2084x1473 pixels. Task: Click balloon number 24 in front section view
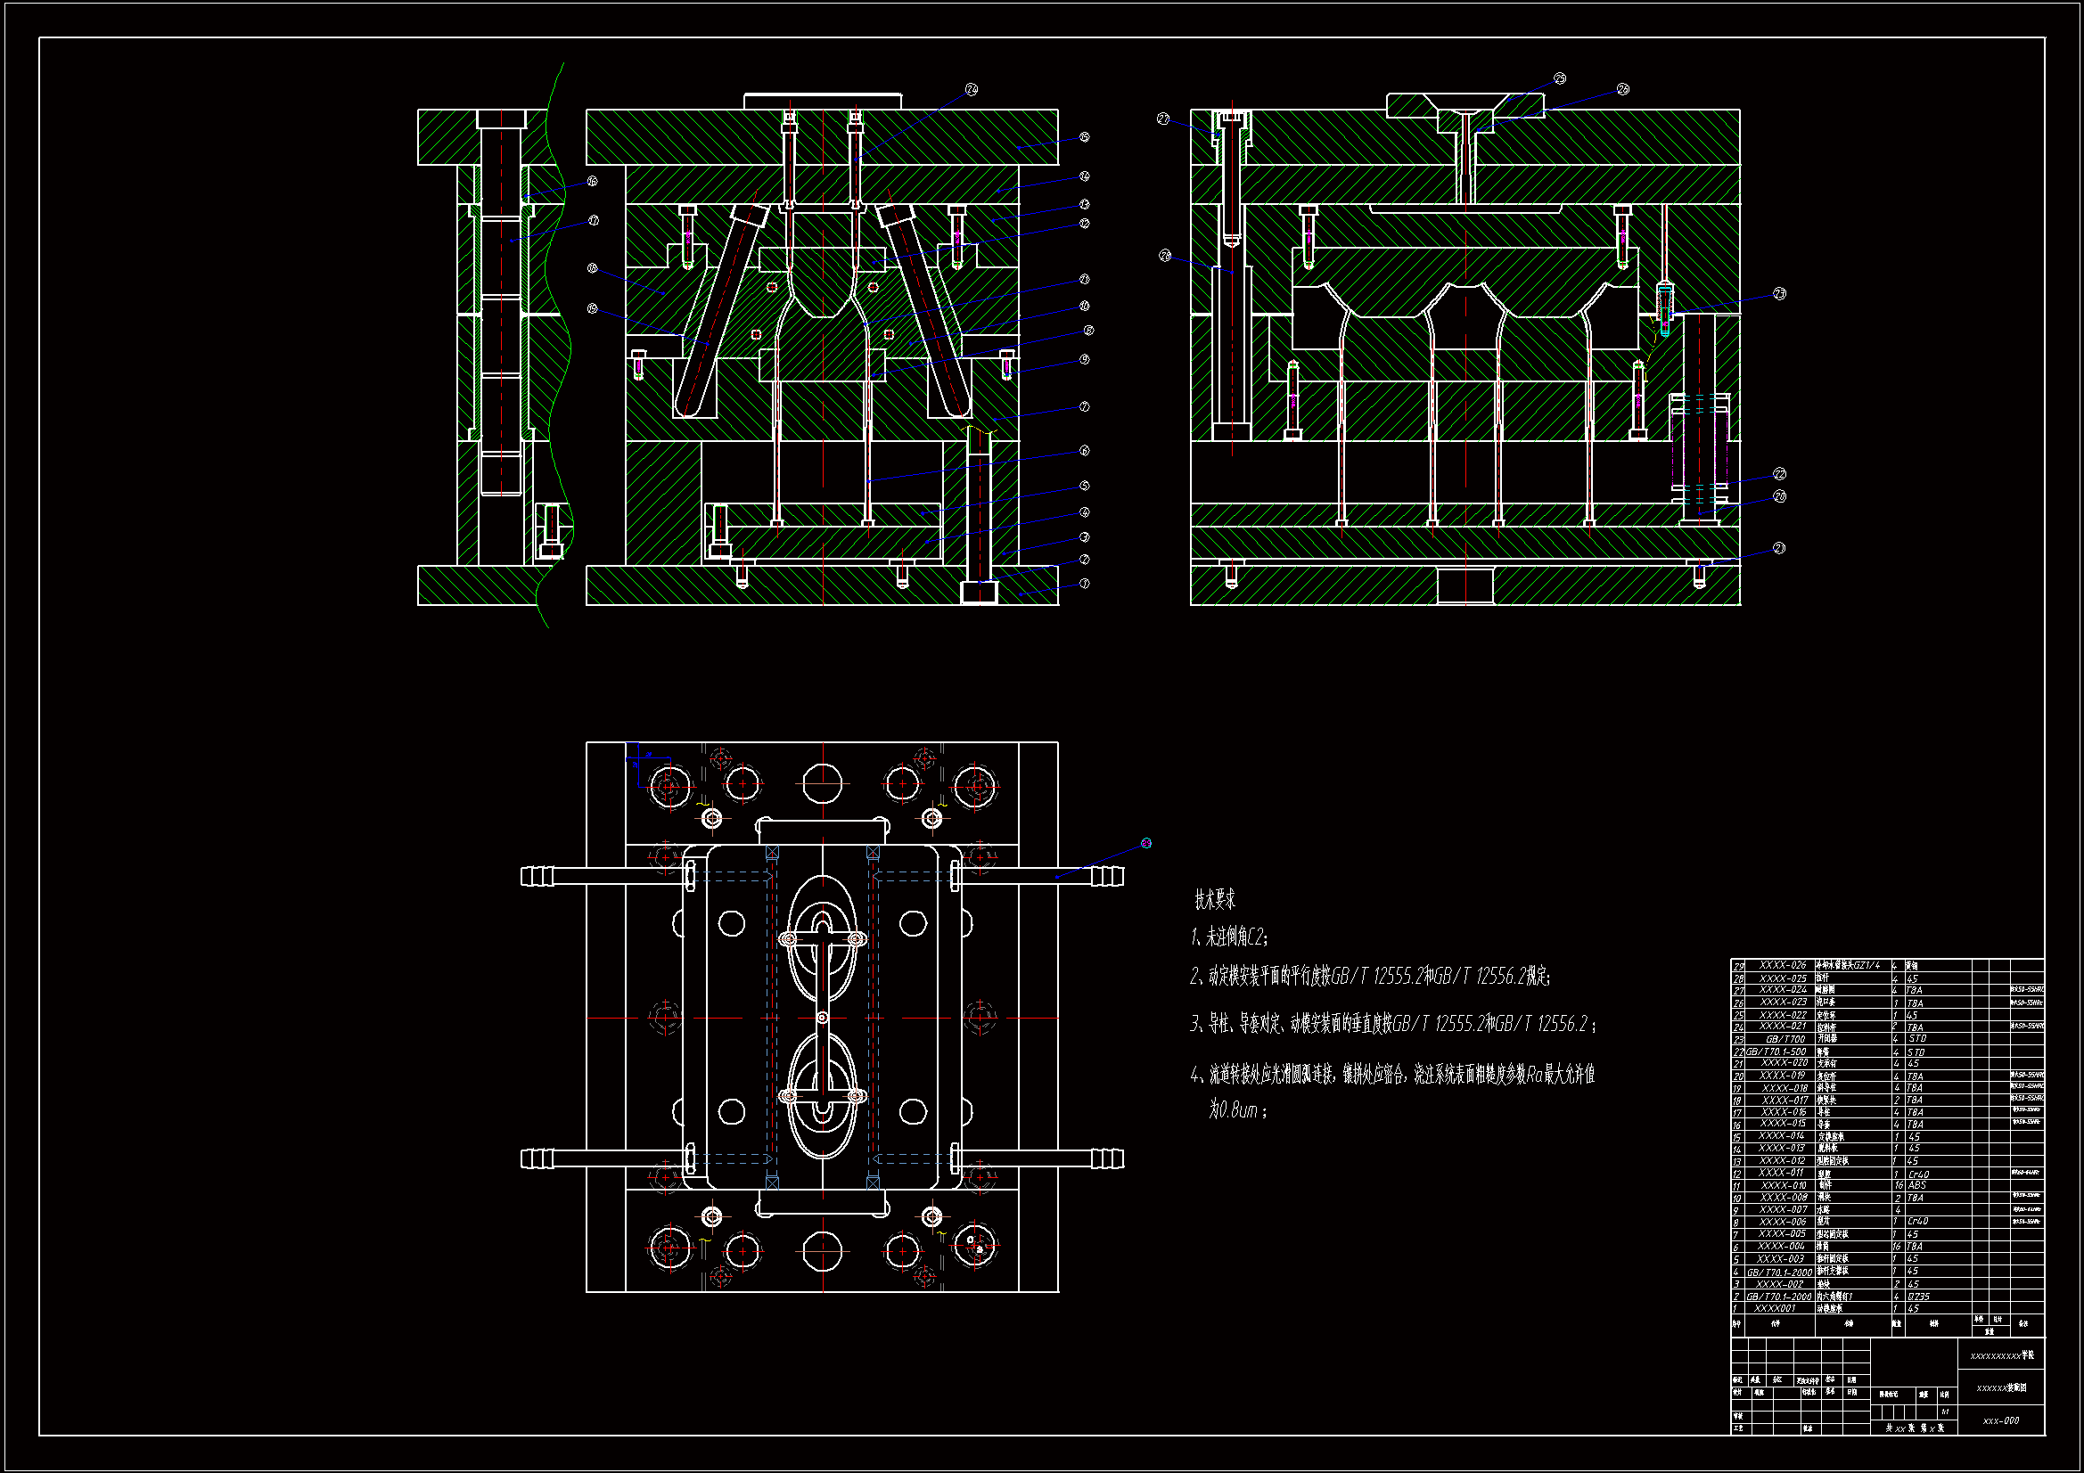point(972,90)
